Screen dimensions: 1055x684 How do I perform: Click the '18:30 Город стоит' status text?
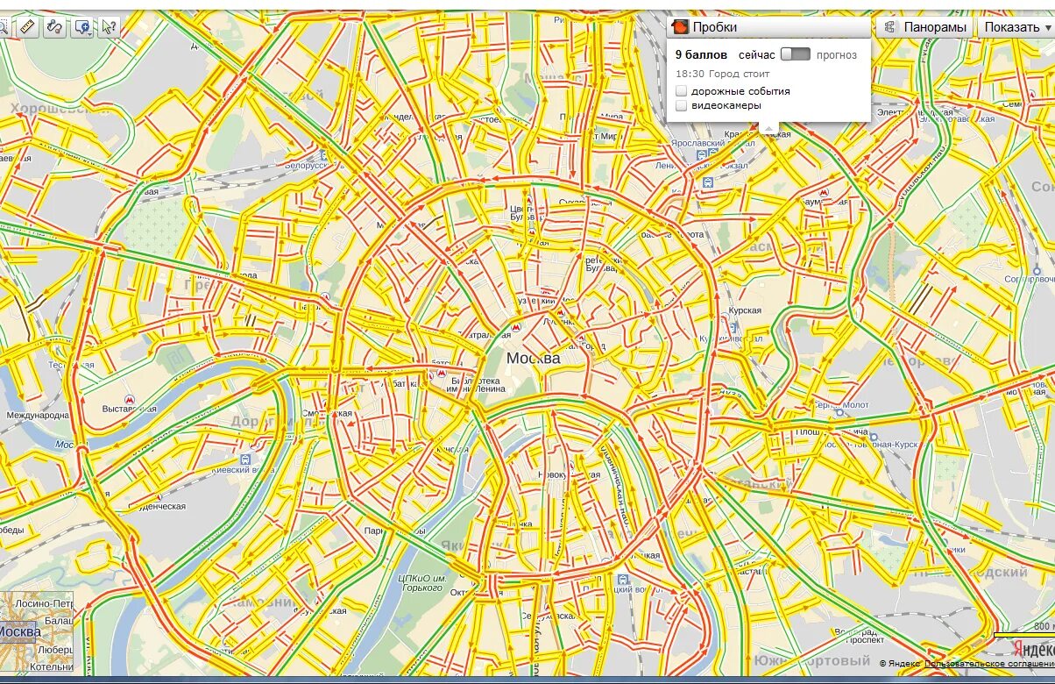tap(723, 75)
